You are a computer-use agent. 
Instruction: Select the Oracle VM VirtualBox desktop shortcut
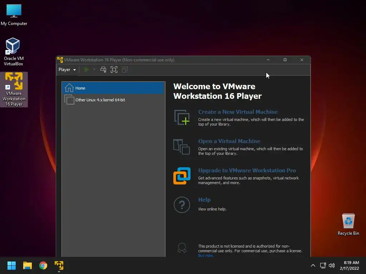[13, 52]
